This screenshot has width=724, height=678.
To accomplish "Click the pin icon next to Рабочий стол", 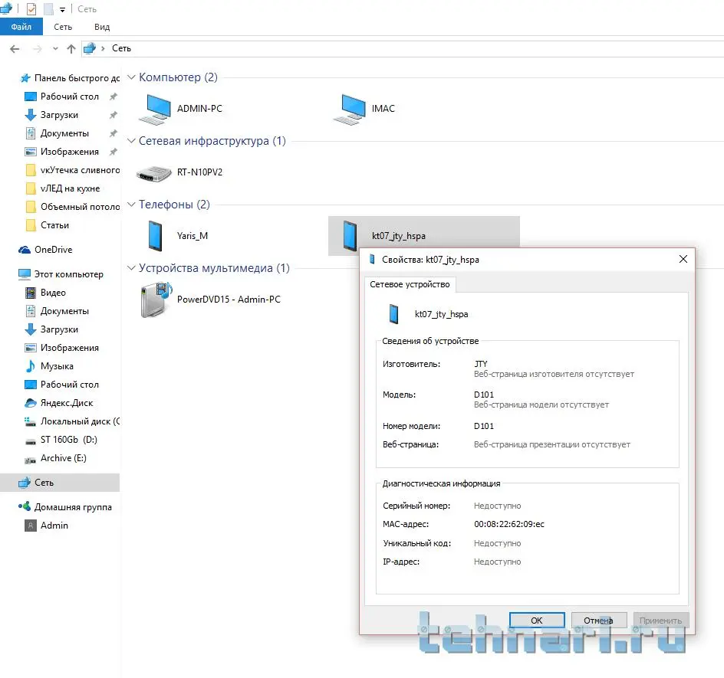I will point(114,97).
